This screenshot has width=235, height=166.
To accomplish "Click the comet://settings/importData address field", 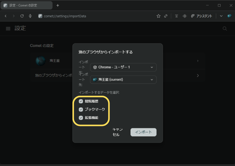I will (x=94, y=16).
